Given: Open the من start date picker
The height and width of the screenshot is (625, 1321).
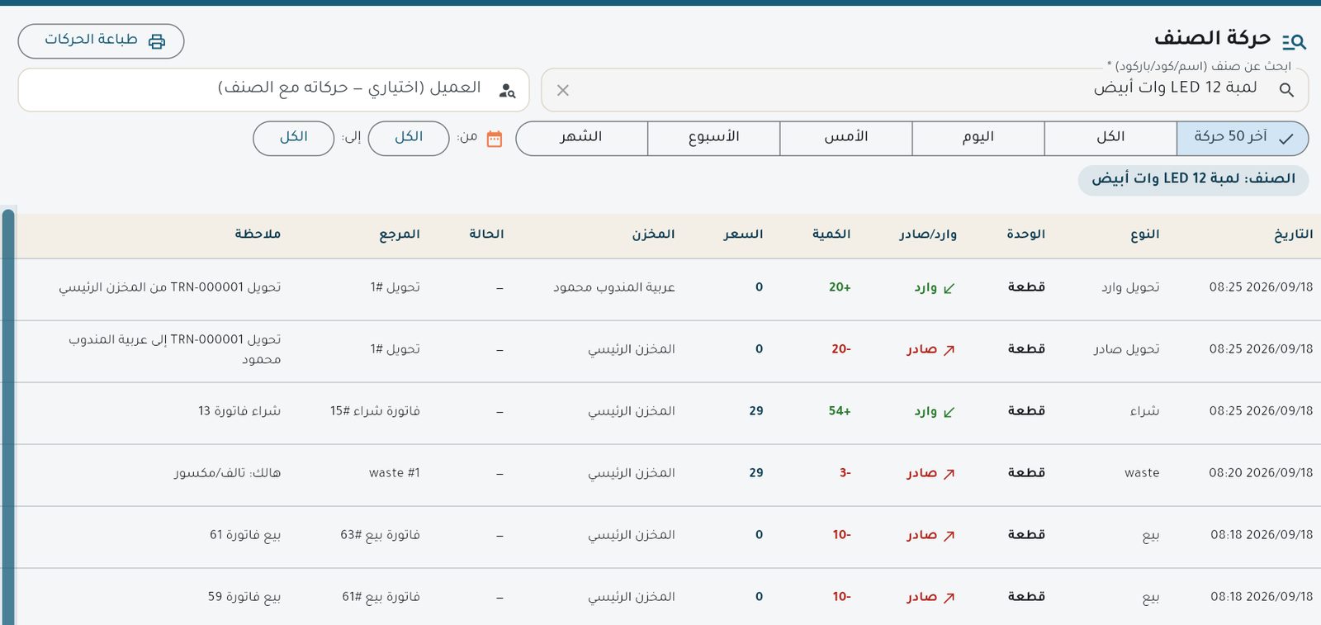Looking at the screenshot, I should 409,139.
